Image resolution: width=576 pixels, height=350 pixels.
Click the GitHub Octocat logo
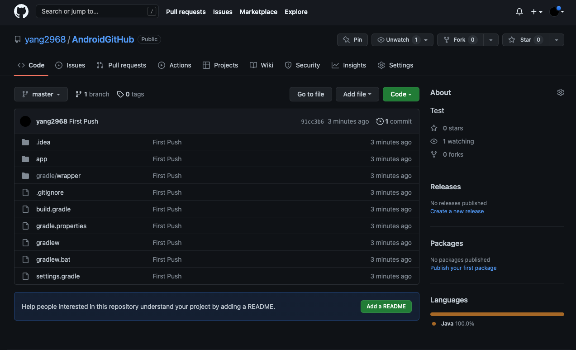coord(21,11)
